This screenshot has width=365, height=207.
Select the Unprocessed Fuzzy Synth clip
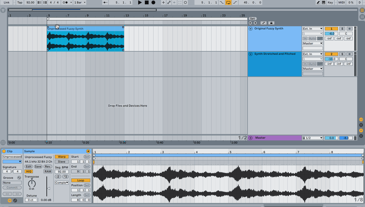coord(85,39)
